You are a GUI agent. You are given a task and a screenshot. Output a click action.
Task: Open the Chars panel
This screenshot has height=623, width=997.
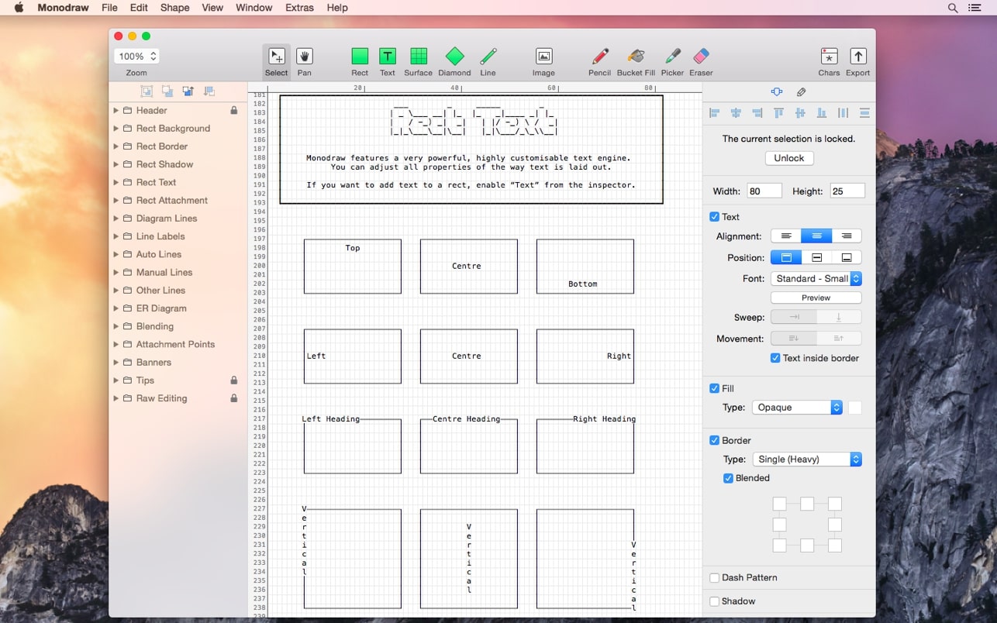[x=828, y=57]
